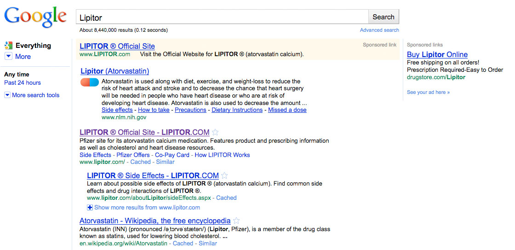Open LIPITOR Side Effects - LIPITOR.COM result
This screenshot has height=250, width=515.
tap(153, 175)
